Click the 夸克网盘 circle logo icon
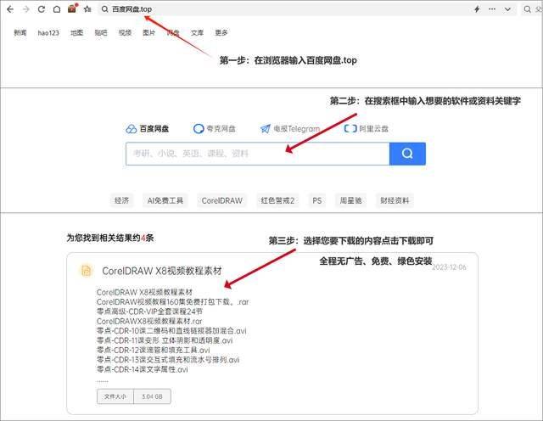 coord(199,129)
